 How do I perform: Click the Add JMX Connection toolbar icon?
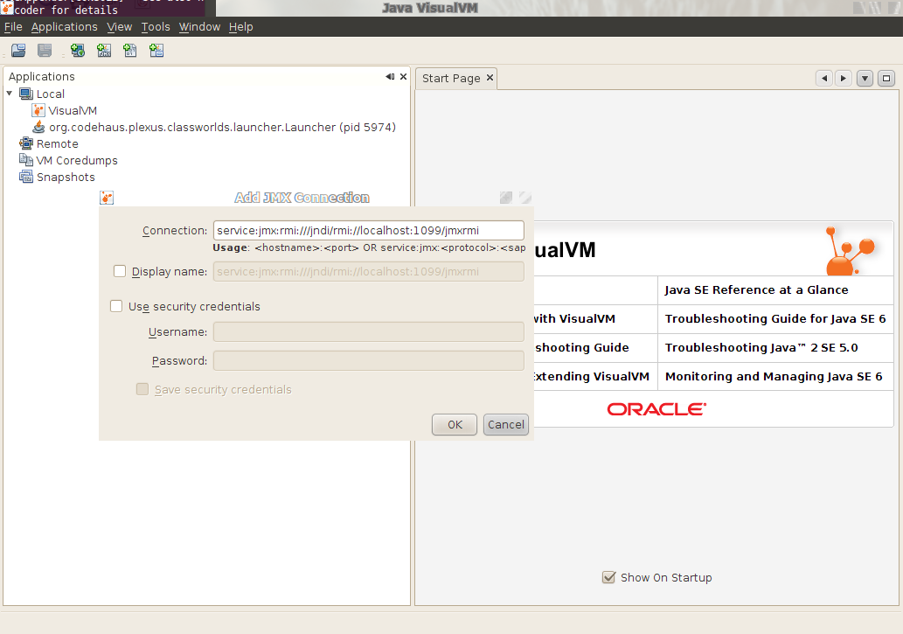pyautogui.click(x=104, y=51)
